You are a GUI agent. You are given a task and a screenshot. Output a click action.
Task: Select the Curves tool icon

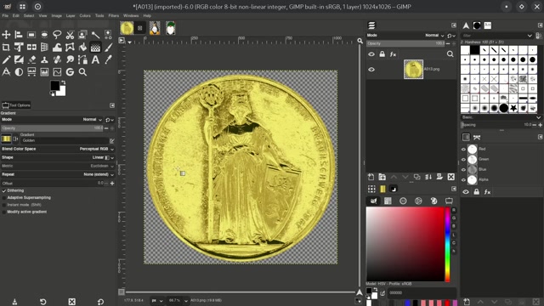(x=57, y=72)
